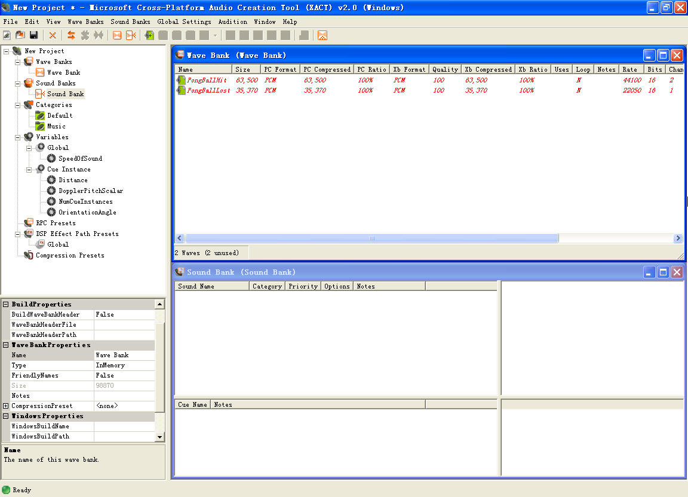Collapse the BuildProperties section
This screenshot has height=497, width=688.
point(6,304)
